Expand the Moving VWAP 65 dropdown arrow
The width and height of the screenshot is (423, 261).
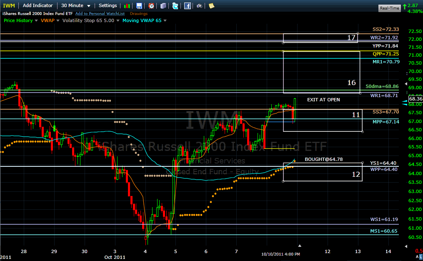(165, 20)
